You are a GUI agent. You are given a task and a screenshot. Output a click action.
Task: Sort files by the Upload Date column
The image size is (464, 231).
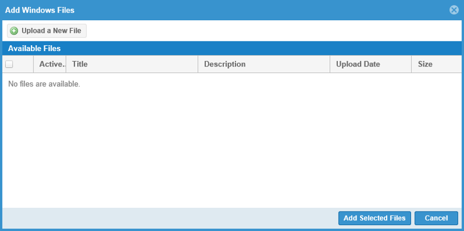click(371, 64)
